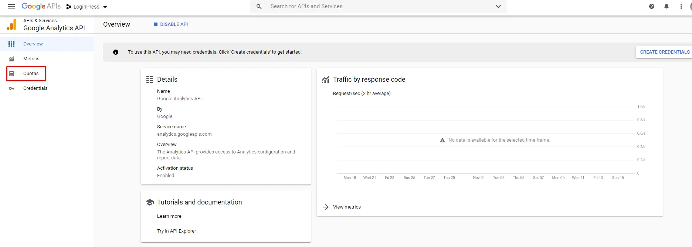Click the blue square icon beside DISABLE API
This screenshot has height=247, width=692.
pyautogui.click(x=156, y=24)
